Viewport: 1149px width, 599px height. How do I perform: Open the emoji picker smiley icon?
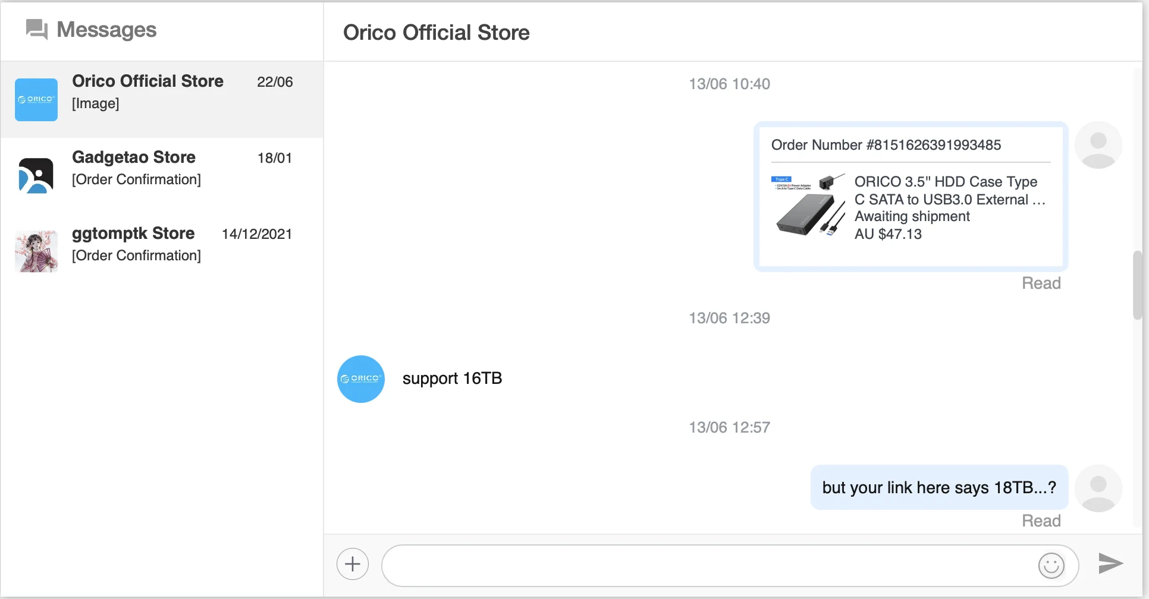(1051, 565)
